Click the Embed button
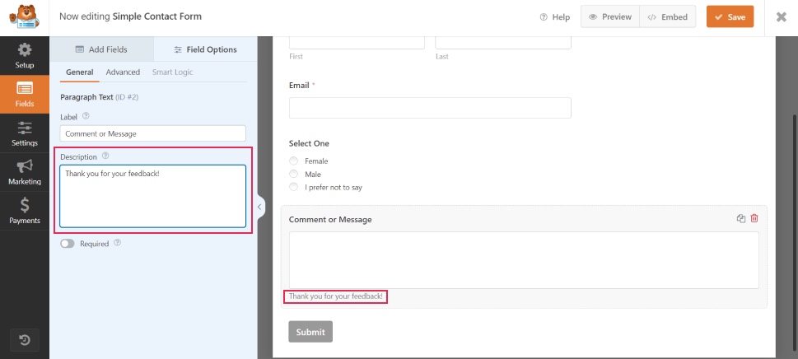Image resolution: width=798 pixels, height=359 pixels. point(668,17)
